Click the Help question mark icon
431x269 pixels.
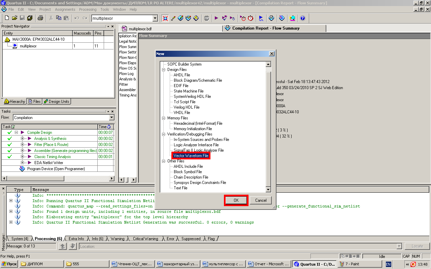(302, 18)
